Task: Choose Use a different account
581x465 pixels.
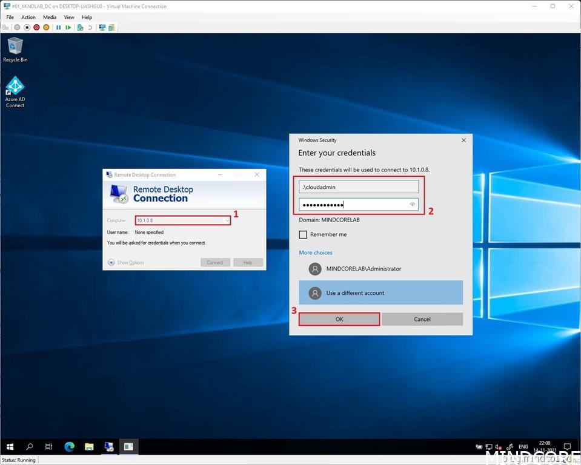Action: (x=380, y=293)
